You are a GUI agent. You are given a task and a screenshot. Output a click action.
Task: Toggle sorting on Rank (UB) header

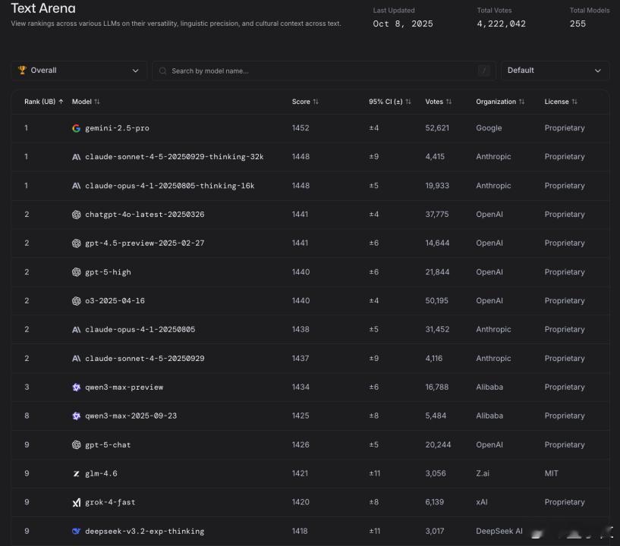point(43,102)
